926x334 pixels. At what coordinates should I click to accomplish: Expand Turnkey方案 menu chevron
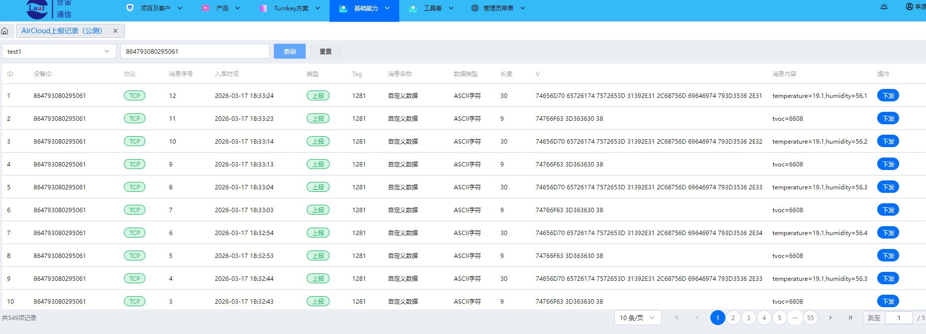coord(318,8)
